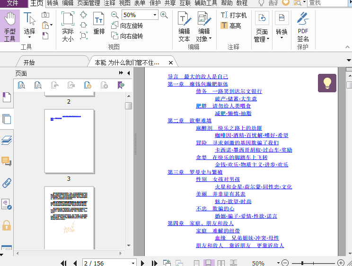The image size is (352, 266).
Task: Open the OCR Convert (转换) dropdown
Action: [x=282, y=25]
